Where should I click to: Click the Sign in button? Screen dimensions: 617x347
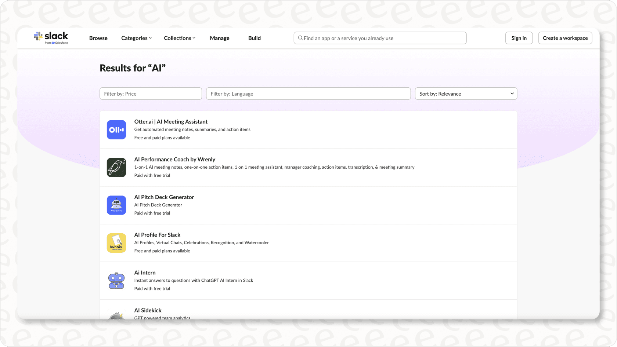(x=519, y=38)
